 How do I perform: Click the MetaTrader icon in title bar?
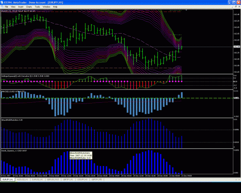(2, 2)
